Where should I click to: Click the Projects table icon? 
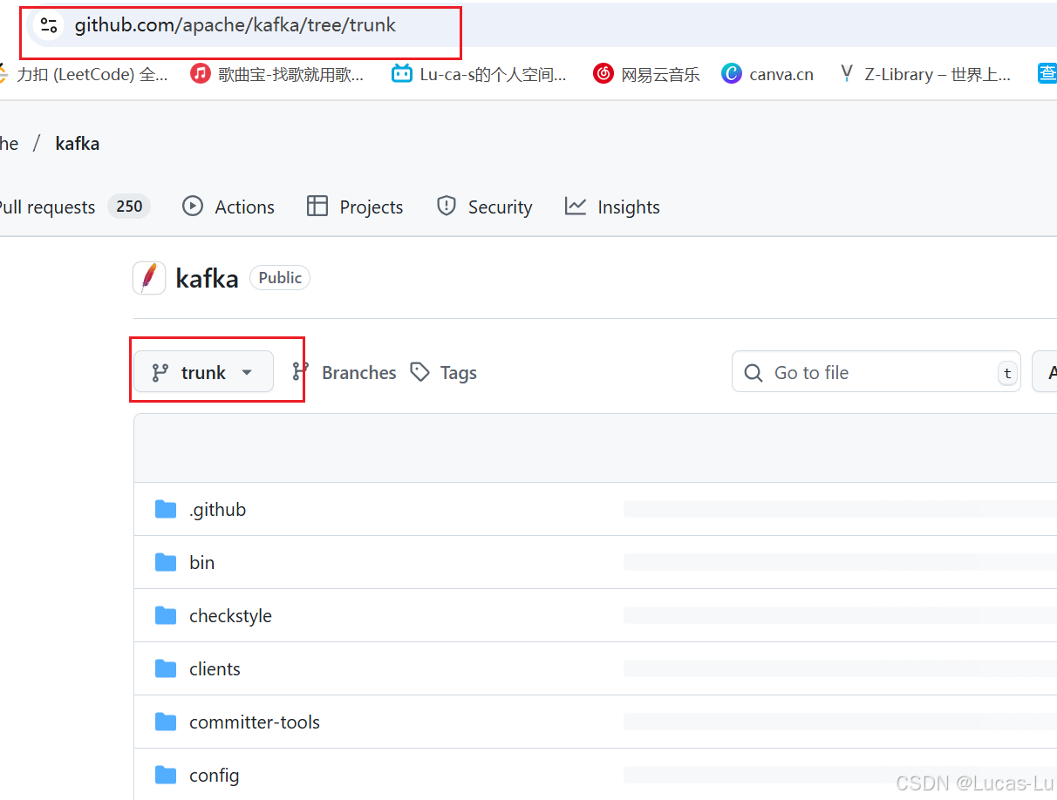[317, 207]
